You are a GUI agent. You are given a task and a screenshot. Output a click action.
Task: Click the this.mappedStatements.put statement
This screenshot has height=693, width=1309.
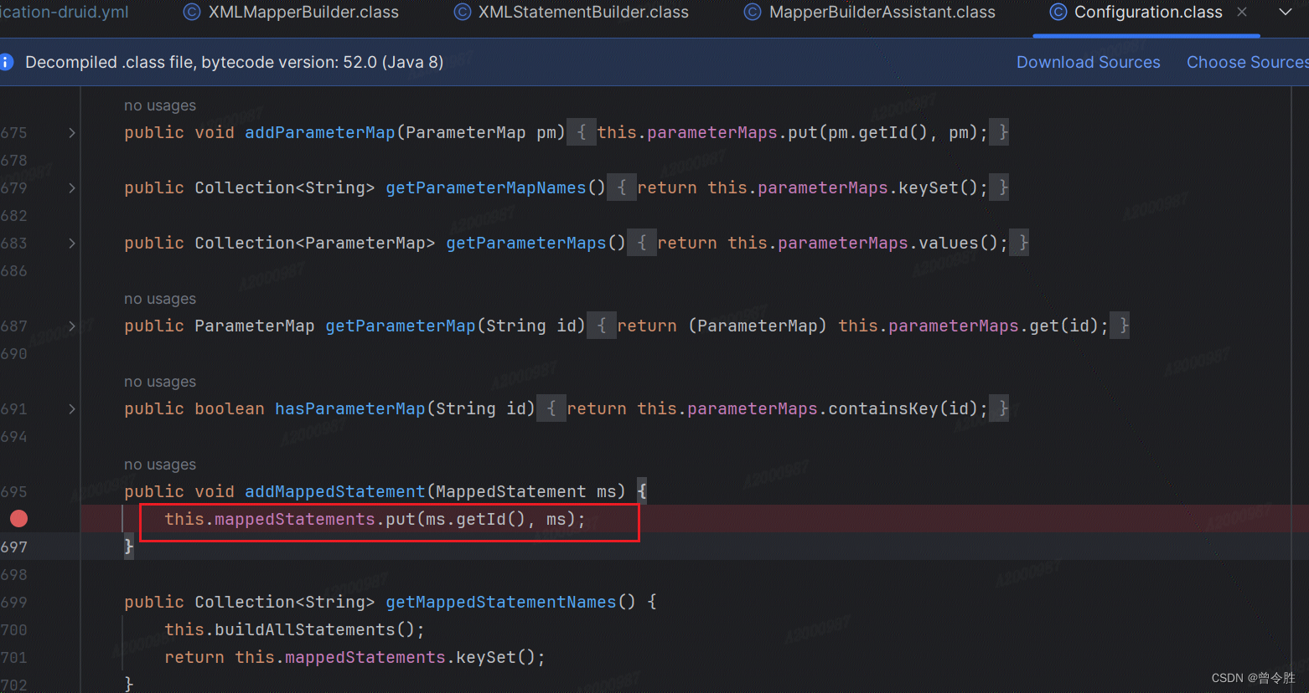[375, 519]
